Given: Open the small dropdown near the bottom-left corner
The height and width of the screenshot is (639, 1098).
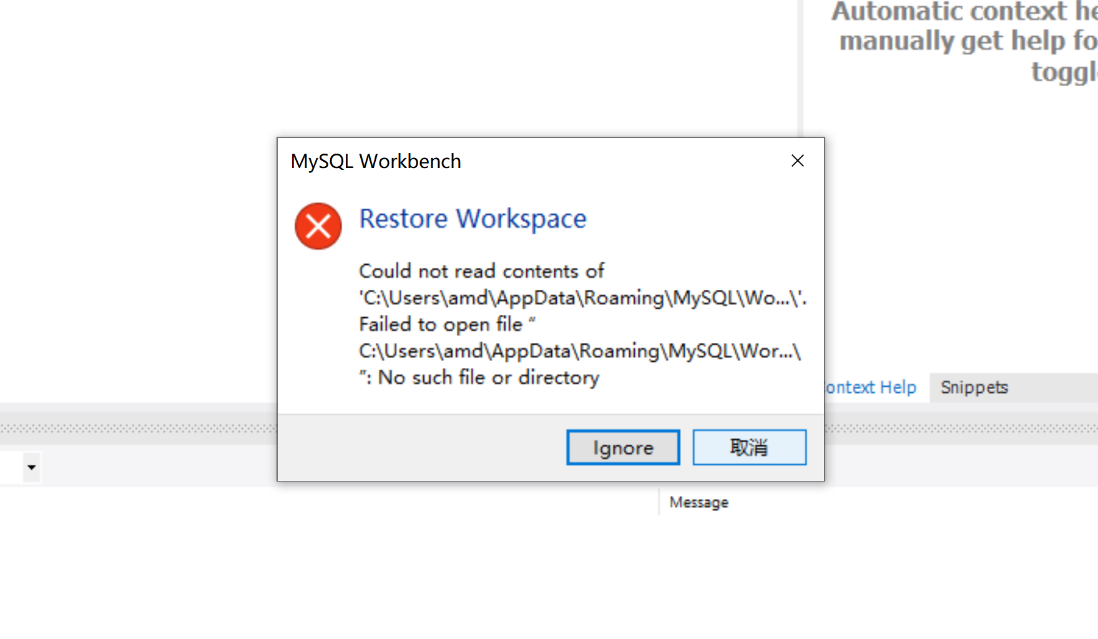Looking at the screenshot, I should coord(31,467).
